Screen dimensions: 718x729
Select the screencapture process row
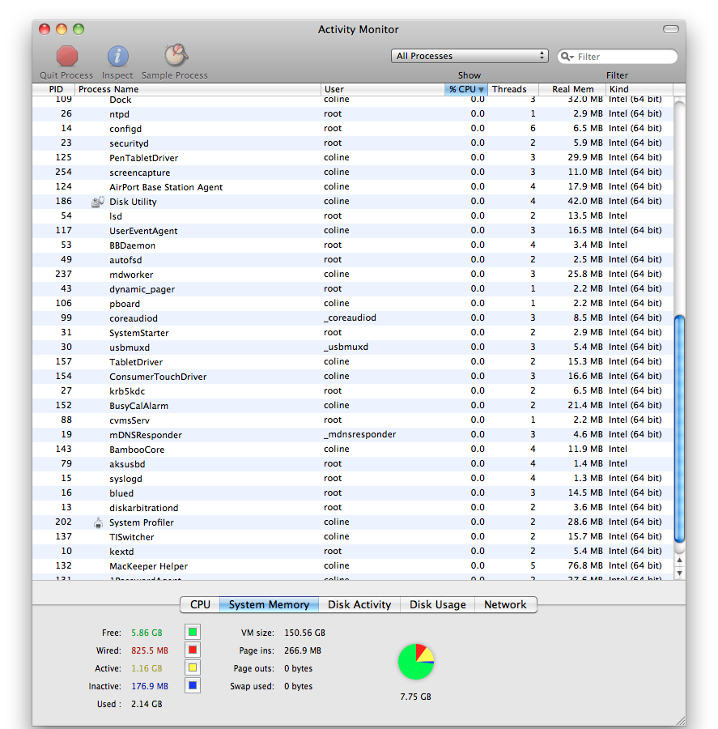click(353, 172)
